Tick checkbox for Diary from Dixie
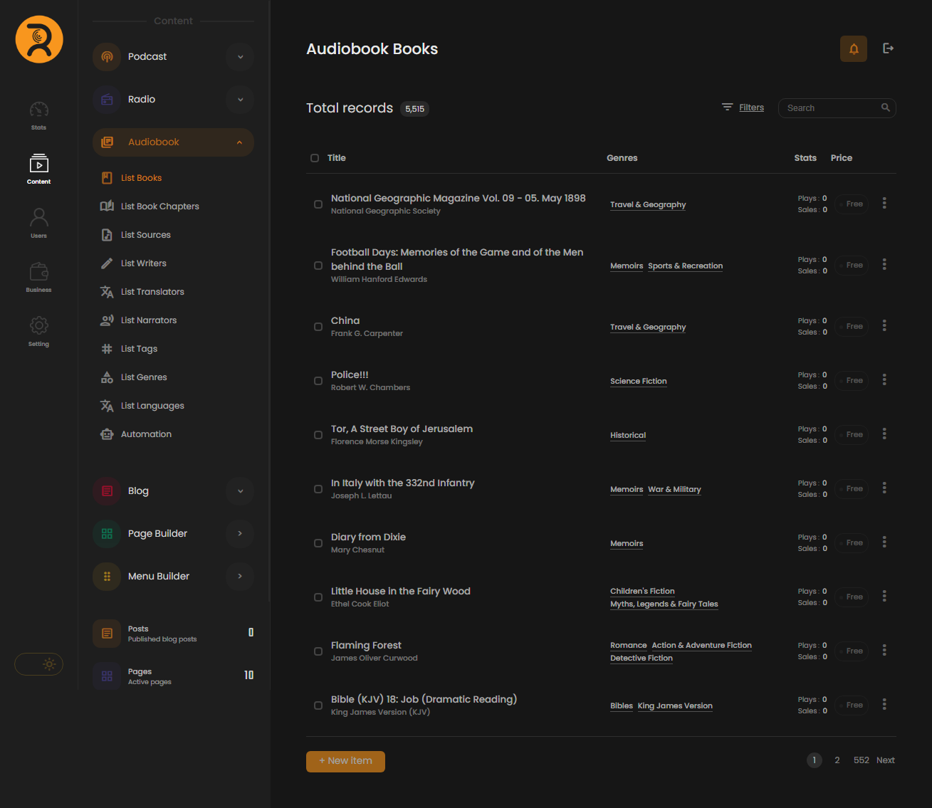 [x=318, y=543]
